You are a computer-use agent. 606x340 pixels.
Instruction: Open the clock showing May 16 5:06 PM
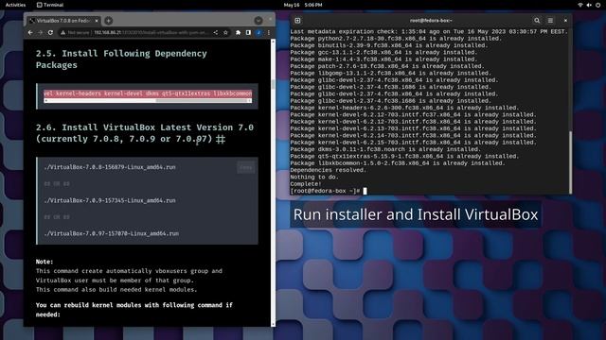[x=303, y=5]
